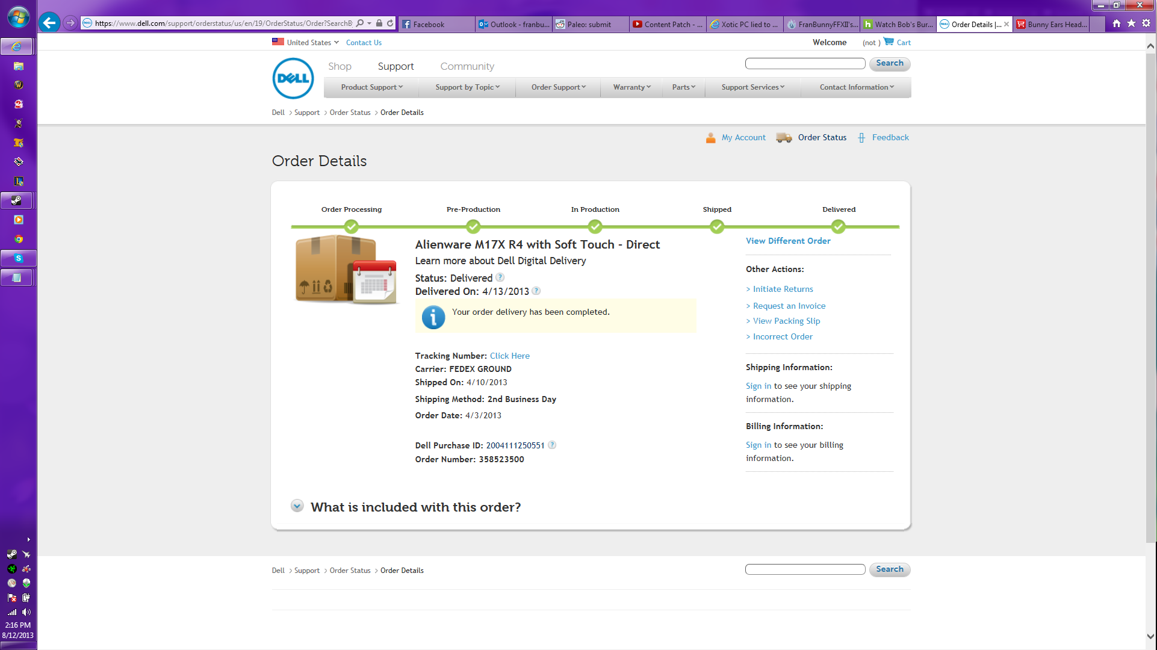Open Internet Explorer from the taskbar
The image size is (1157, 650).
[x=18, y=46]
